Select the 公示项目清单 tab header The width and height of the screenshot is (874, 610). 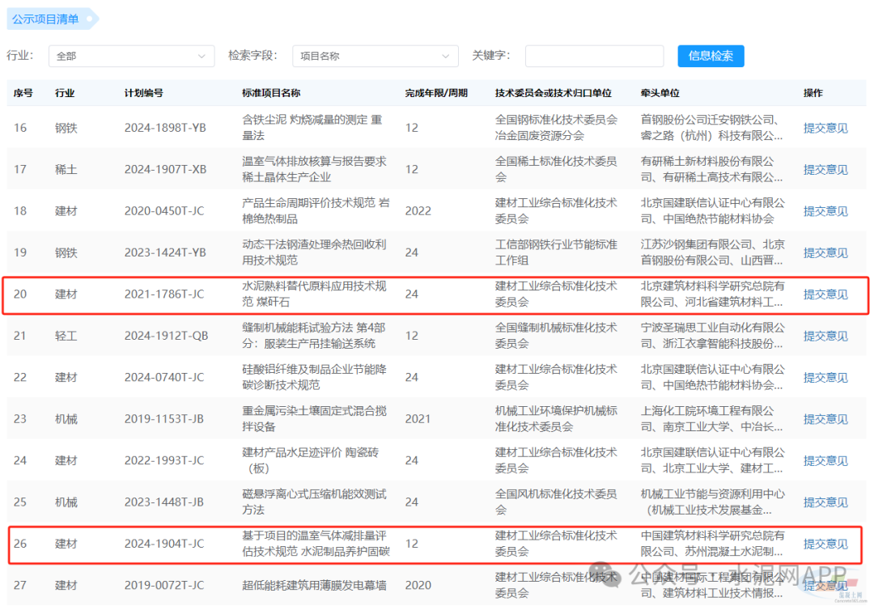point(47,18)
